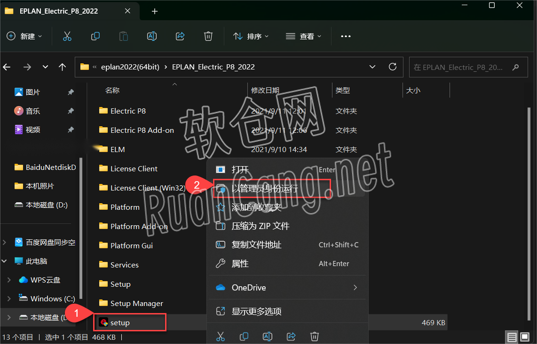The height and width of the screenshot is (344, 537).
Task: Switch to details view using the status bar toggle
Action: point(512,337)
